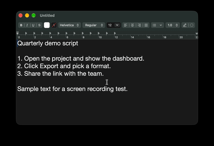
Task: Open the 1.0 line spacing dropdown
Action: tap(173, 25)
